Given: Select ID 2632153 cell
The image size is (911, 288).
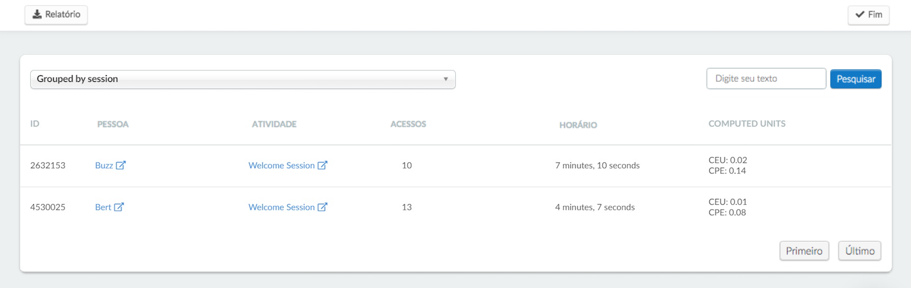Looking at the screenshot, I should pyautogui.click(x=48, y=165).
